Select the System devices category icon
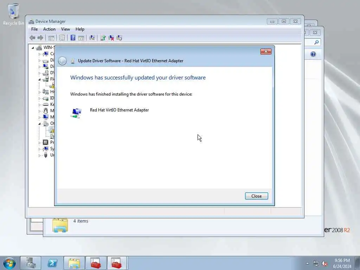The image size is (360, 270). click(46, 149)
